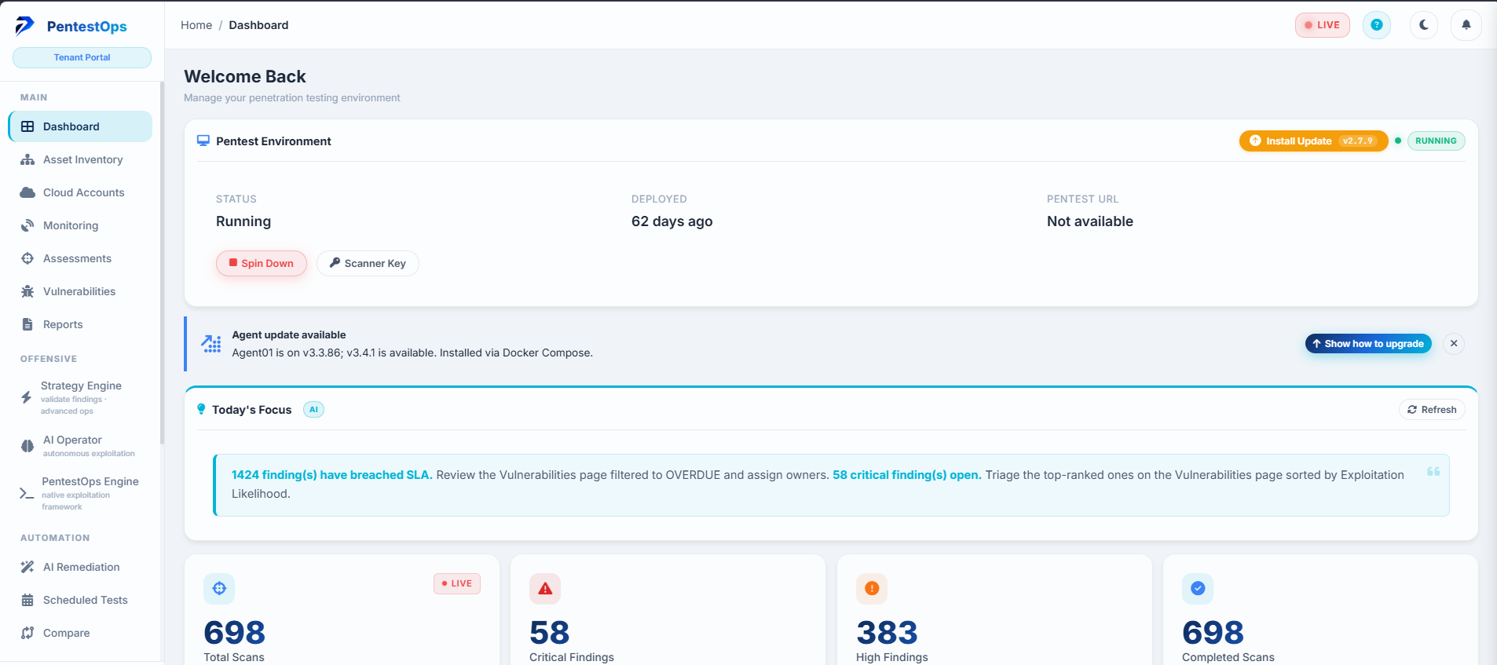
Task: Click the Assessments crosshair icon
Action: click(x=27, y=258)
